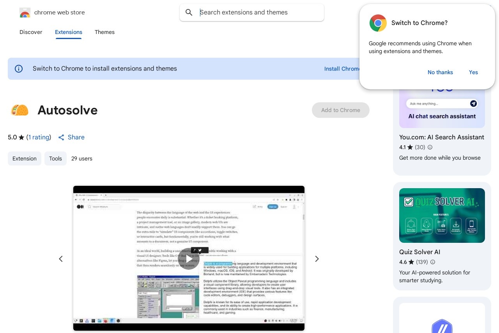Play the Autosolve preview video
Viewport: 499px width, 333px height.
(x=189, y=259)
